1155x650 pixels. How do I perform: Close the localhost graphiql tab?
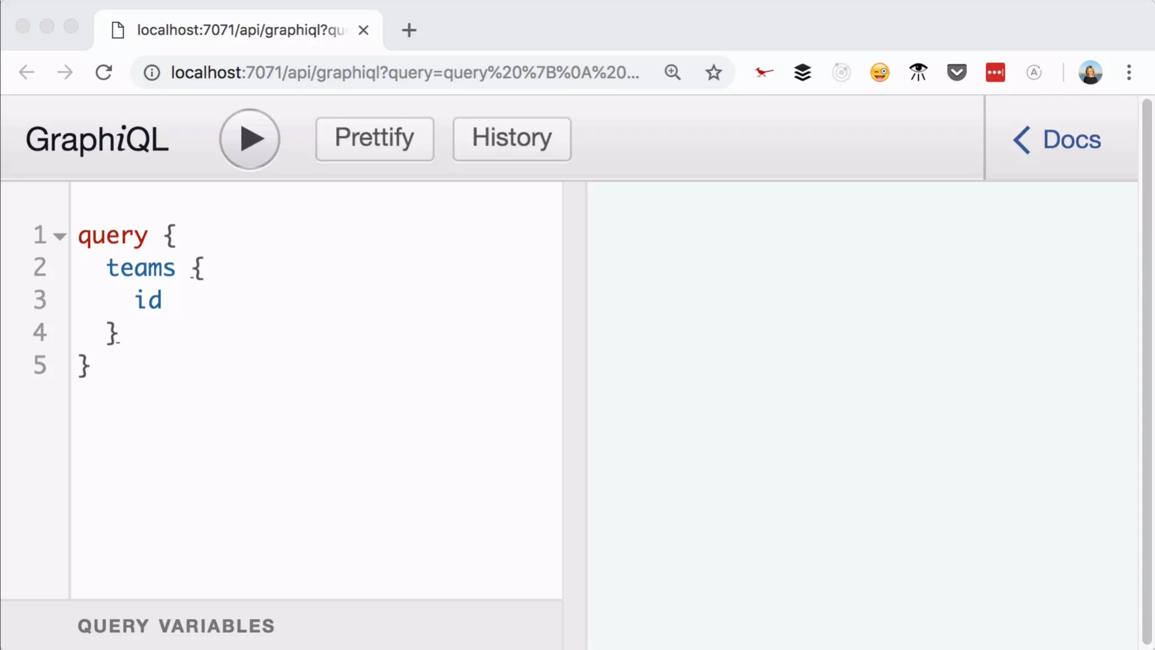click(x=364, y=30)
